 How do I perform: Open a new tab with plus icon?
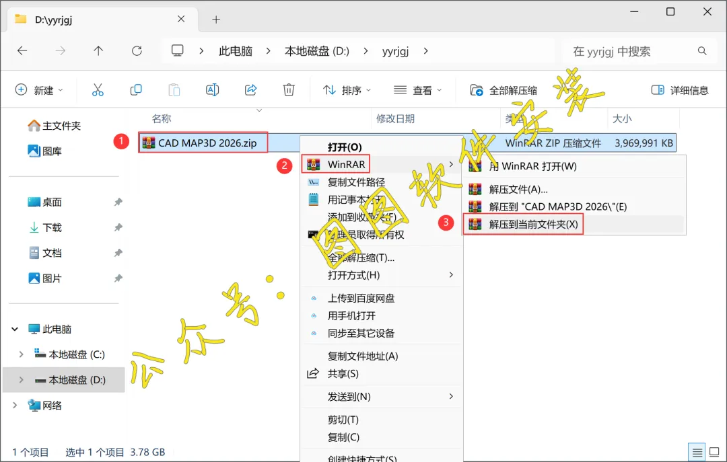216,20
